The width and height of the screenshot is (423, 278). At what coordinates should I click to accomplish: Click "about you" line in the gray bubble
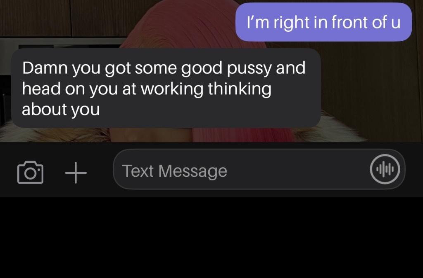point(61,110)
